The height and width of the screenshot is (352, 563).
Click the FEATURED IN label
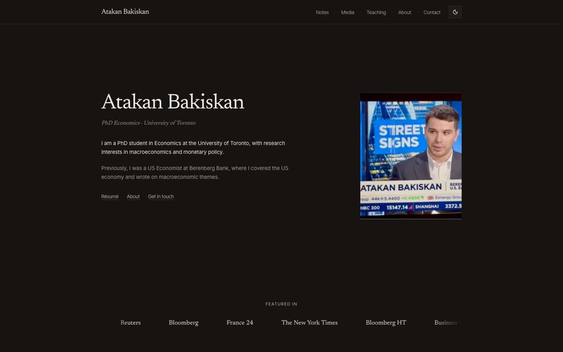tap(281, 304)
